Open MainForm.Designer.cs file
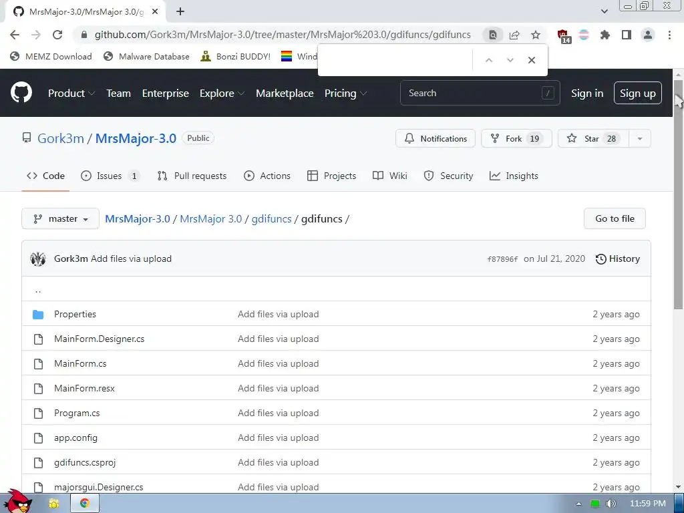The width and height of the screenshot is (684, 513). click(x=99, y=339)
